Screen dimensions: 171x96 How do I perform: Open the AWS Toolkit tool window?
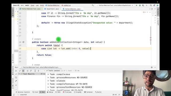13,83
